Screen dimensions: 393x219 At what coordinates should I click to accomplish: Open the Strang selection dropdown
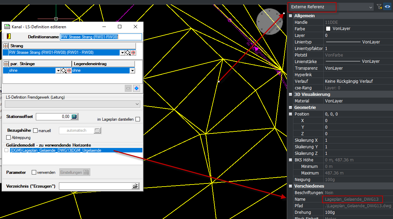122,53
